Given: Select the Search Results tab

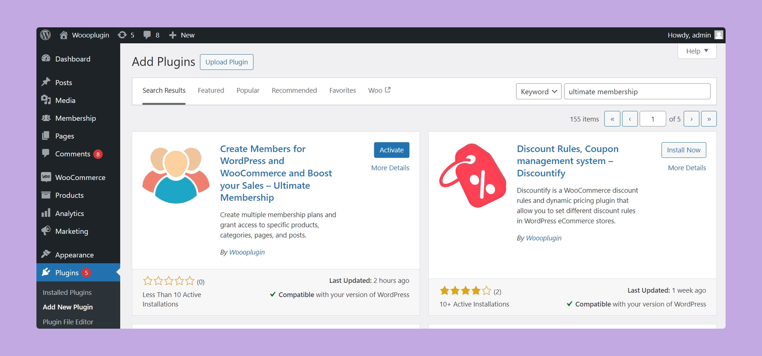Looking at the screenshot, I should coord(164,90).
